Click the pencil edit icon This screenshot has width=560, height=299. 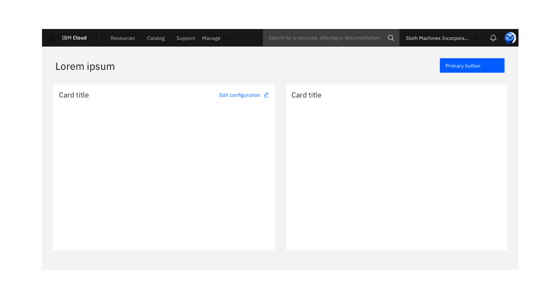coord(266,95)
